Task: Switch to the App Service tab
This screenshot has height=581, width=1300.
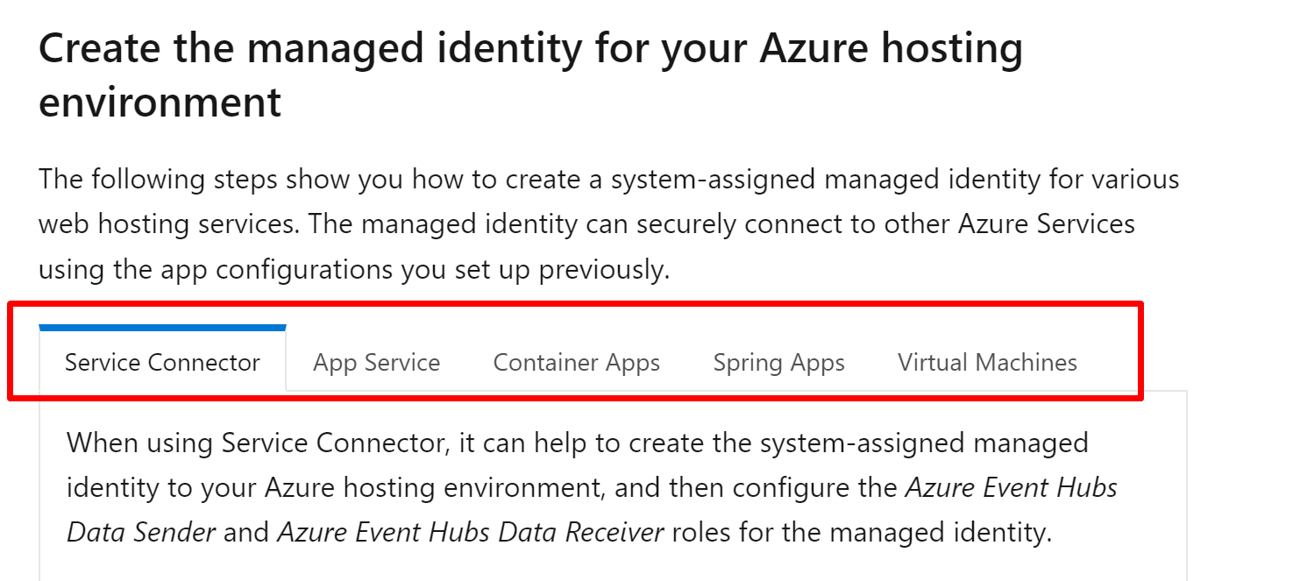Action: tap(377, 362)
